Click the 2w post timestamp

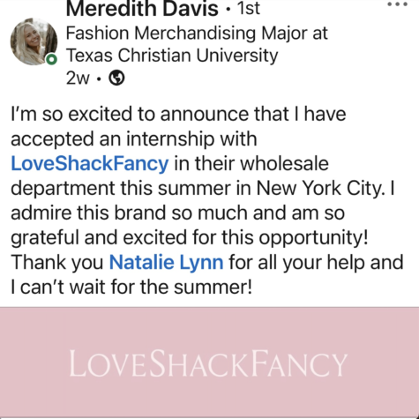tap(78, 79)
